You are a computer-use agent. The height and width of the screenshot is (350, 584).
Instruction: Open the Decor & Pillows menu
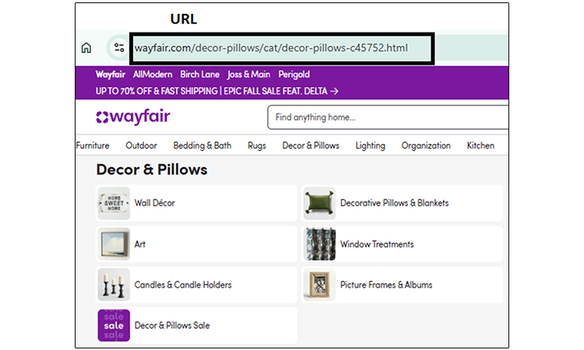coord(311,145)
